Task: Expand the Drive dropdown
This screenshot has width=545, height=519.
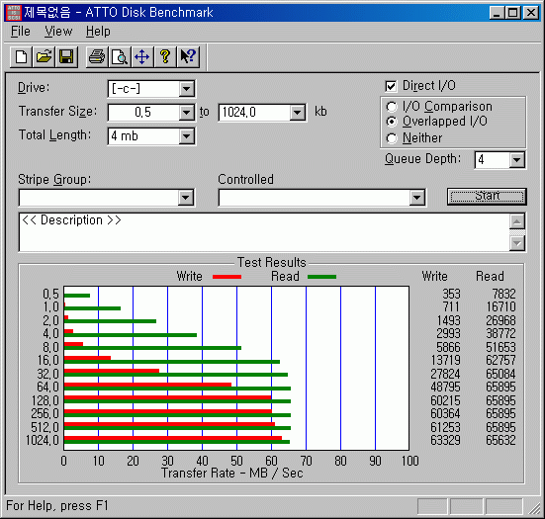Action: 187,89
